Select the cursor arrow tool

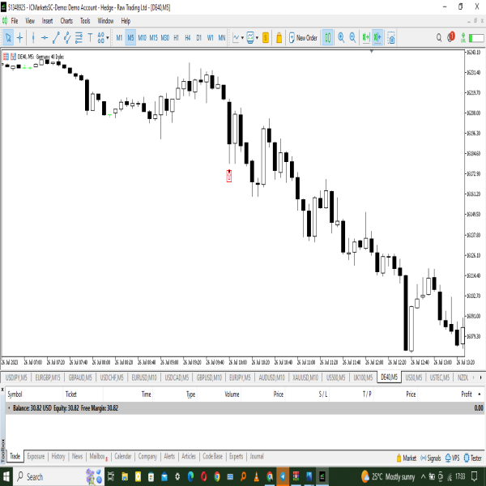coord(8,38)
